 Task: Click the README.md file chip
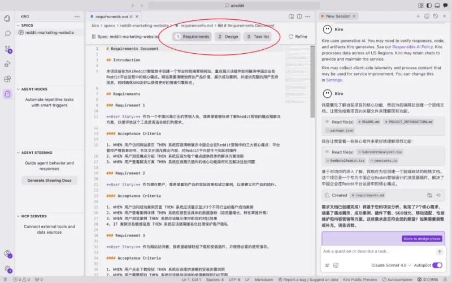tap(369, 122)
